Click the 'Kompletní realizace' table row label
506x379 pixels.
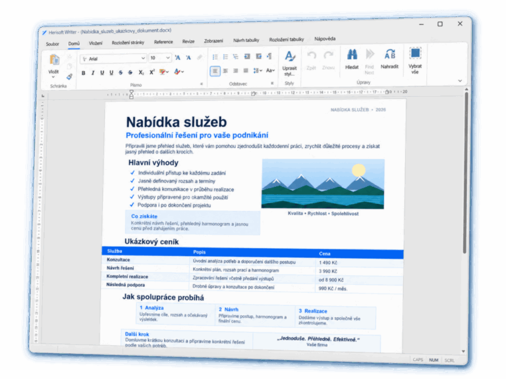click(127, 276)
